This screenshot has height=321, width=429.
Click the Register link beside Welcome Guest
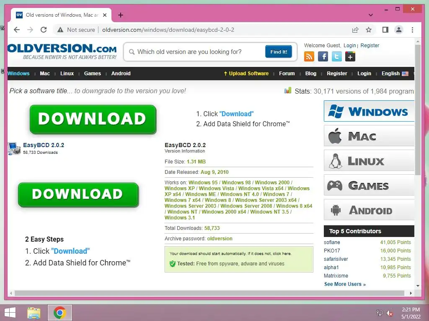pos(370,46)
